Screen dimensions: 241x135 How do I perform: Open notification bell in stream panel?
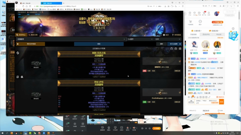click(x=209, y=13)
